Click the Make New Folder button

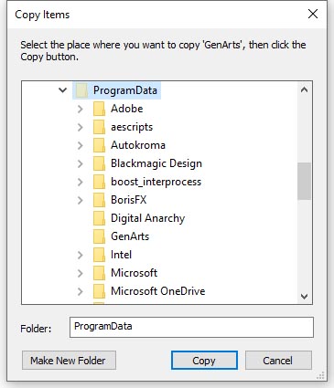click(x=69, y=361)
